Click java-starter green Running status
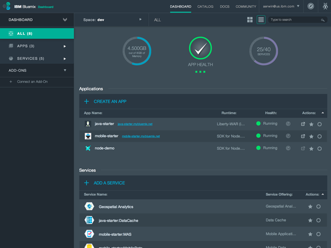 pos(267,123)
